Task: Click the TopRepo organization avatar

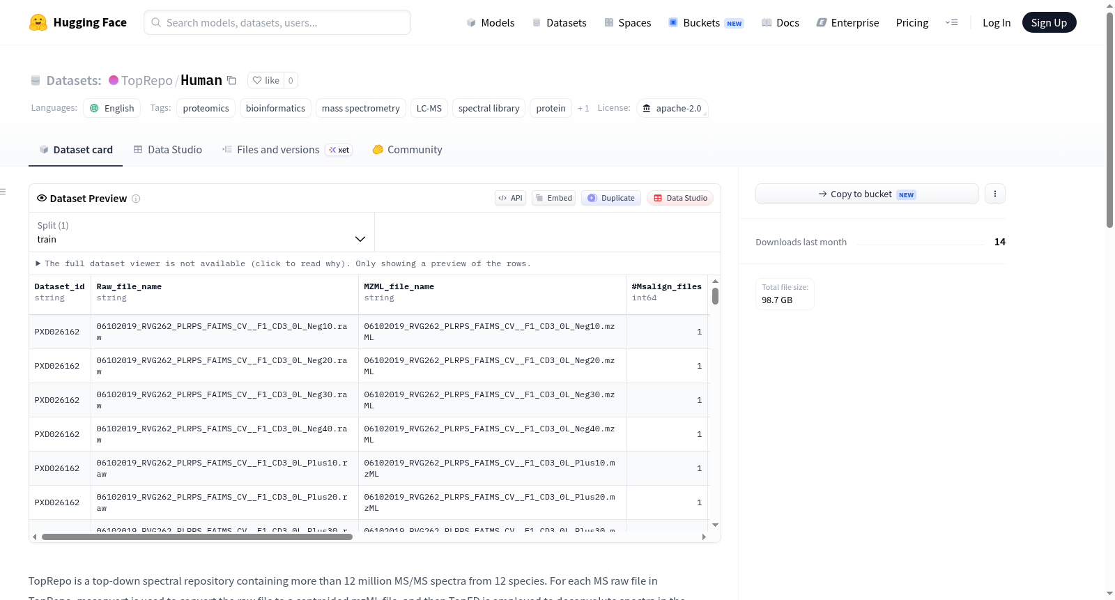Action: tap(114, 80)
